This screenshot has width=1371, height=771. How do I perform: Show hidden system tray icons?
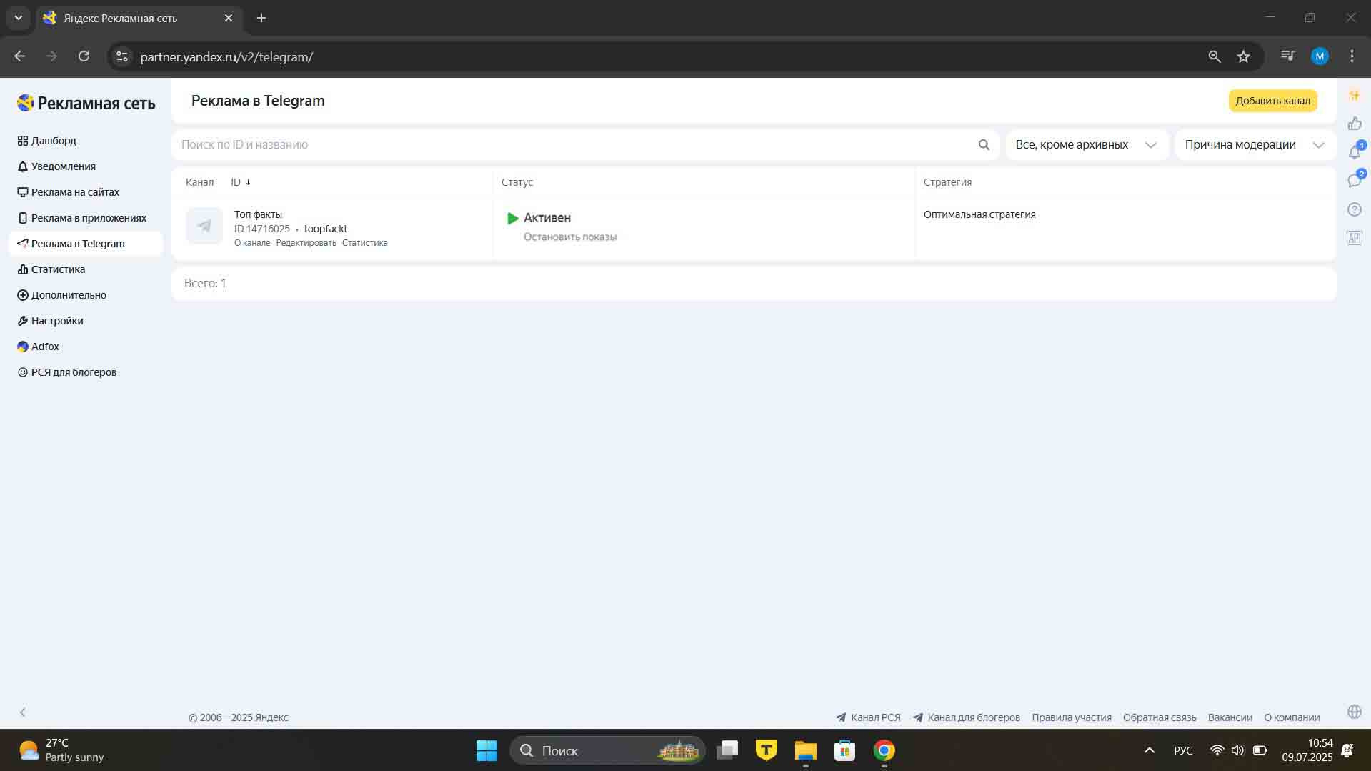click(1150, 750)
